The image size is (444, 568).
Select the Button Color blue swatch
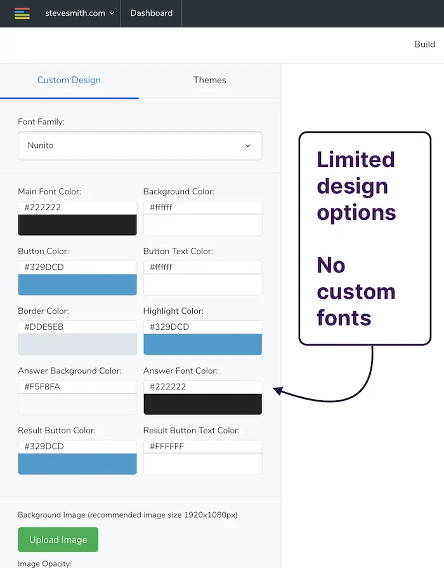(x=77, y=284)
